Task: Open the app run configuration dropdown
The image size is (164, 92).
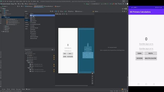Action: pyautogui.click(x=88, y=4)
